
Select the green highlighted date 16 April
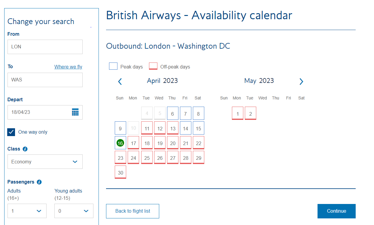[x=120, y=143]
